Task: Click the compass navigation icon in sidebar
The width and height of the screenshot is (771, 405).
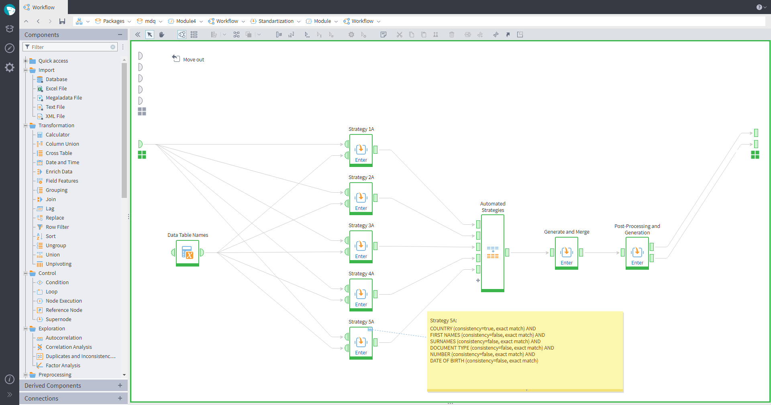Action: [x=10, y=48]
